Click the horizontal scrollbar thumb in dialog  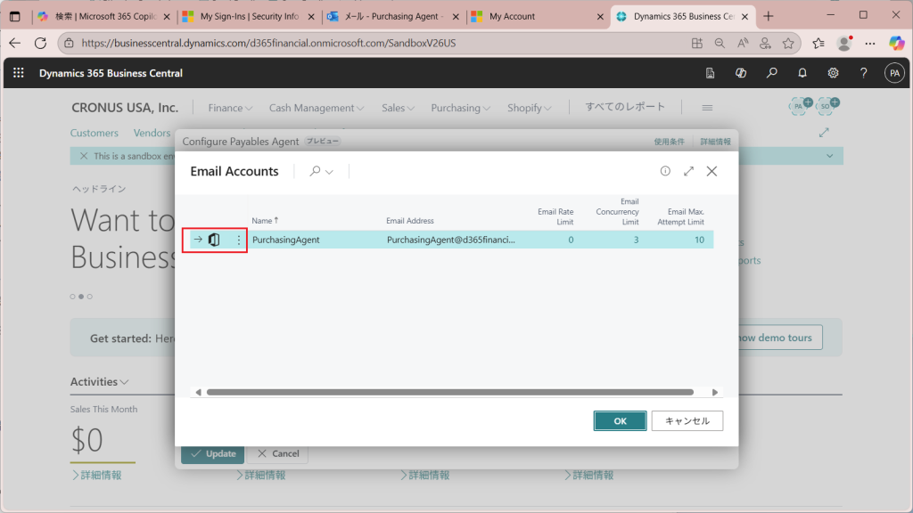(450, 393)
